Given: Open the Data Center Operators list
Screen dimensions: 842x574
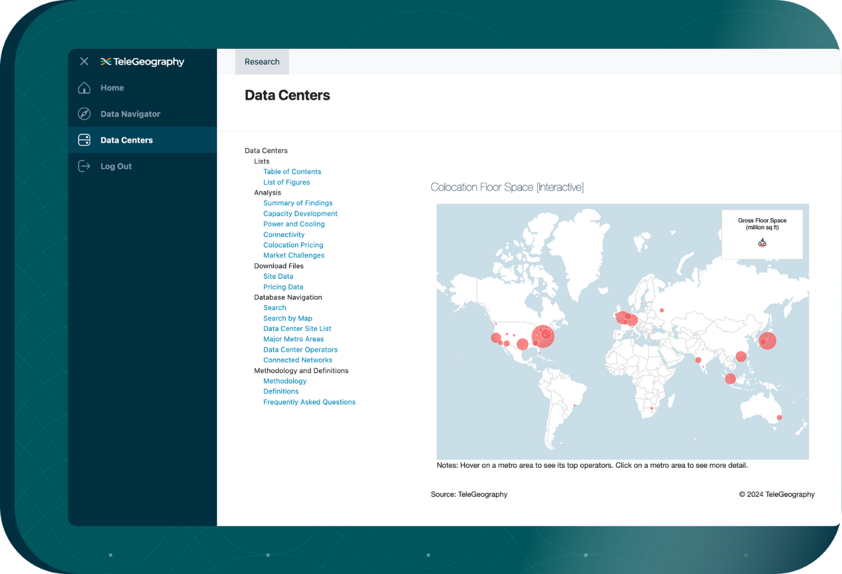Looking at the screenshot, I should click(300, 350).
